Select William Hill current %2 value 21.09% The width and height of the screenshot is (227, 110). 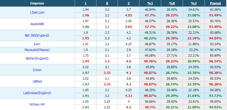(193, 107)
